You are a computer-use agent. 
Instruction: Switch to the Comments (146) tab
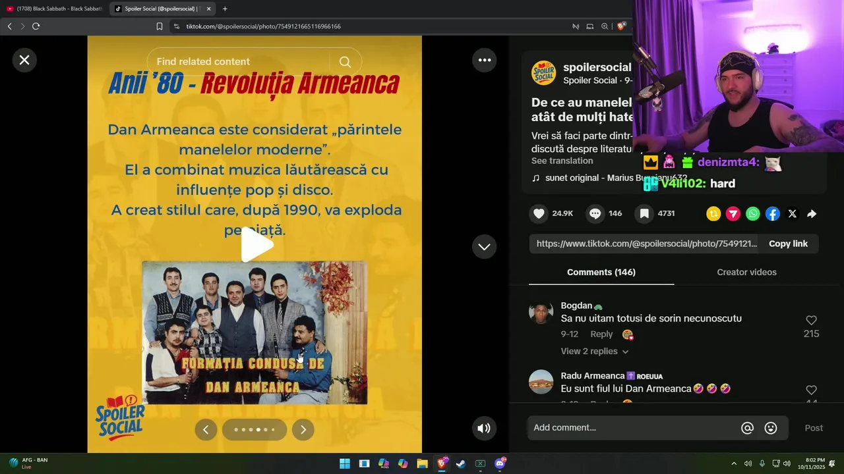601,272
